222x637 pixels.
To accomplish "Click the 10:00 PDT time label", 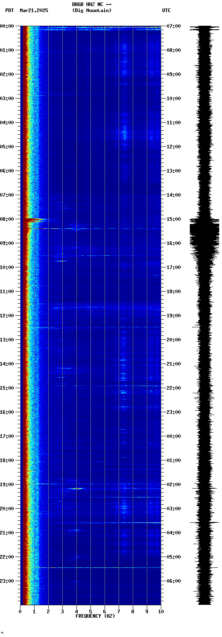I will click(x=7, y=267).
